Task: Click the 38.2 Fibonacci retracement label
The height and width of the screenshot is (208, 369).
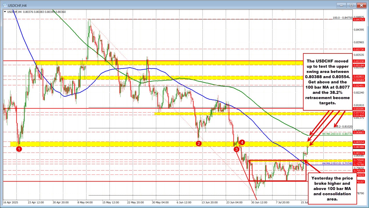Action: click(343, 127)
